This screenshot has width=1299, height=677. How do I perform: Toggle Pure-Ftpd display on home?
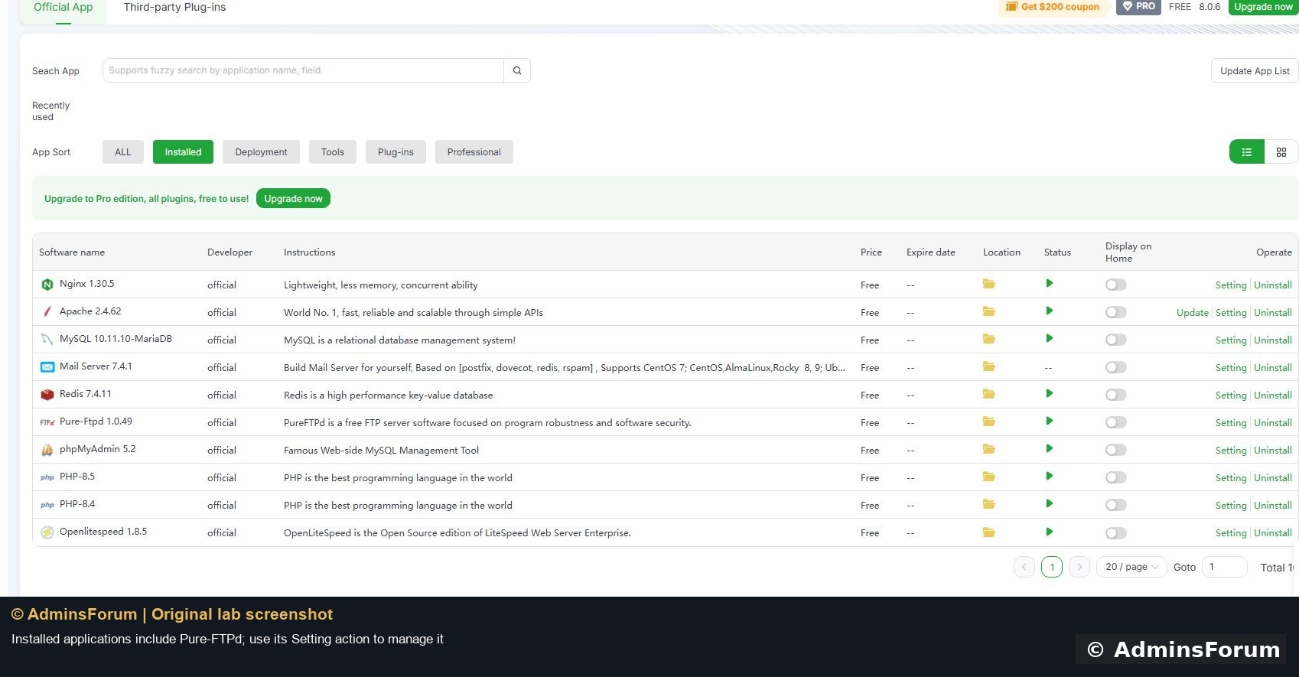click(1116, 422)
